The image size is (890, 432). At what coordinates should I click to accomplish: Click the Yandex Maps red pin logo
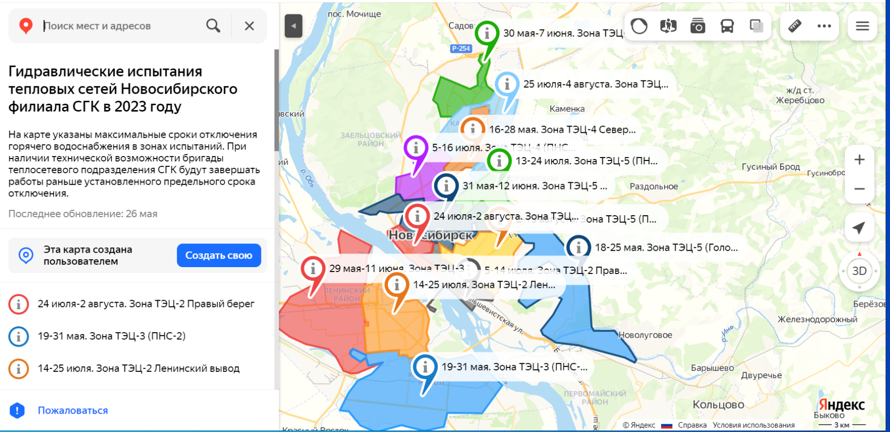[26, 26]
